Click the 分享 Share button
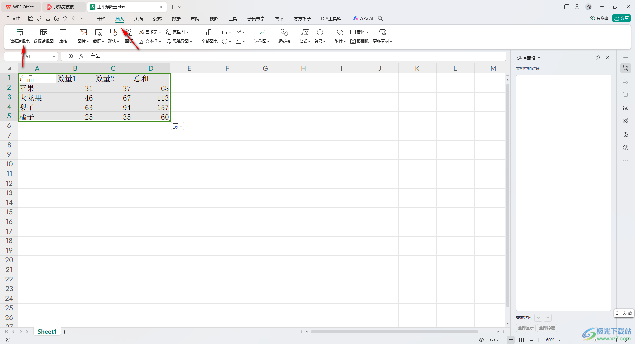This screenshot has width=635, height=344. coord(621,18)
